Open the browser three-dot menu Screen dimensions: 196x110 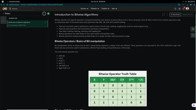(183, 5)
